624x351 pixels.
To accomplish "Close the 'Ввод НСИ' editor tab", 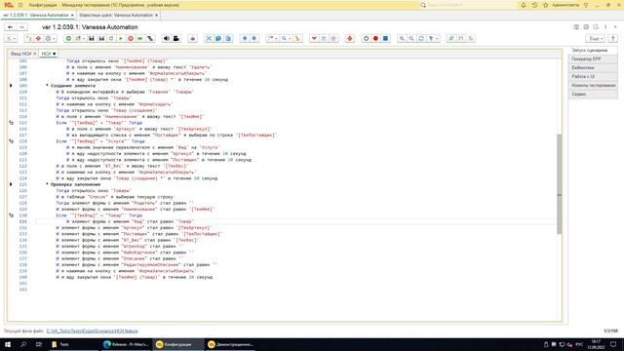I will [x=35, y=54].
